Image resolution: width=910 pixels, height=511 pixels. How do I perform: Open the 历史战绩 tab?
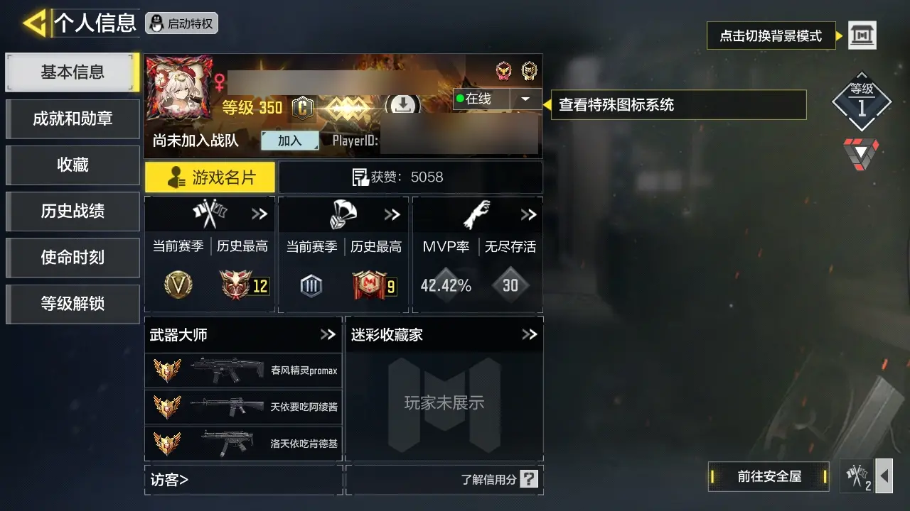73,211
